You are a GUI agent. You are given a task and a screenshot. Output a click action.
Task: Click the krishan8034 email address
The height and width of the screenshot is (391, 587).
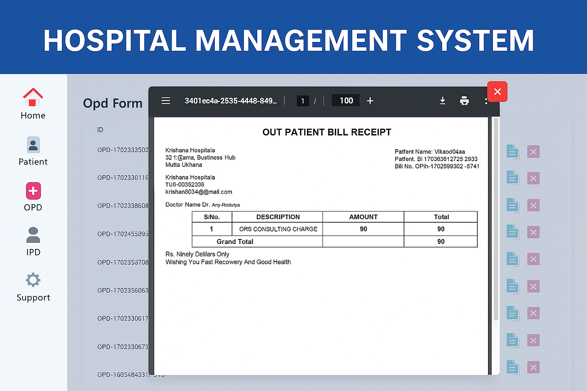tap(199, 192)
